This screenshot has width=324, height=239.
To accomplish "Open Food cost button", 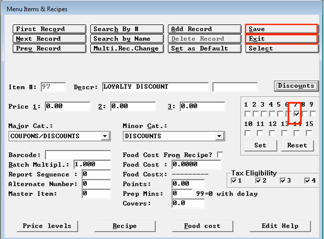I will (202, 226).
